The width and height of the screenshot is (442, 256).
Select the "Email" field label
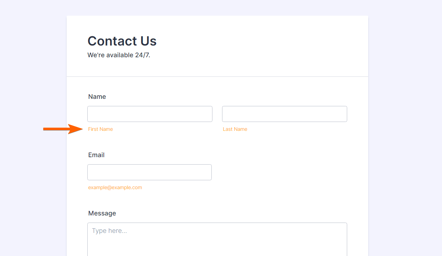96,155
